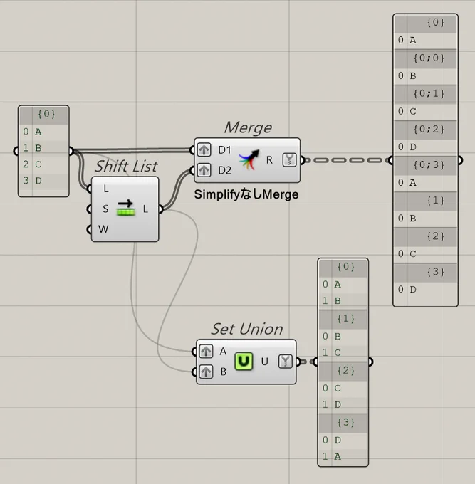This screenshot has height=484, width=475.
Task: Click the Shift List arrow icon
Action: point(126,209)
